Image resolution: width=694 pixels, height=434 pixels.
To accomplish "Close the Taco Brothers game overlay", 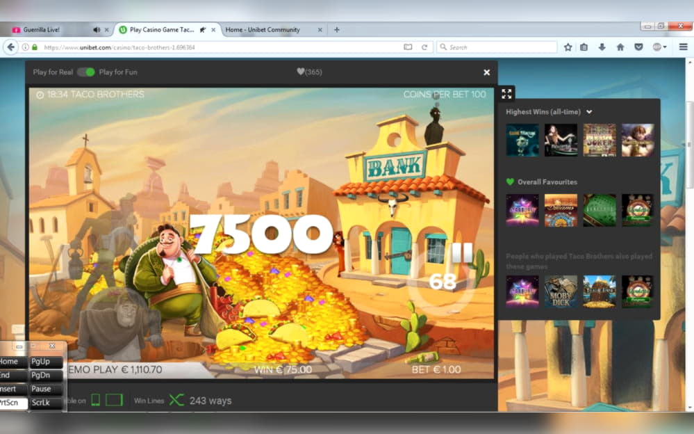I will [x=486, y=72].
